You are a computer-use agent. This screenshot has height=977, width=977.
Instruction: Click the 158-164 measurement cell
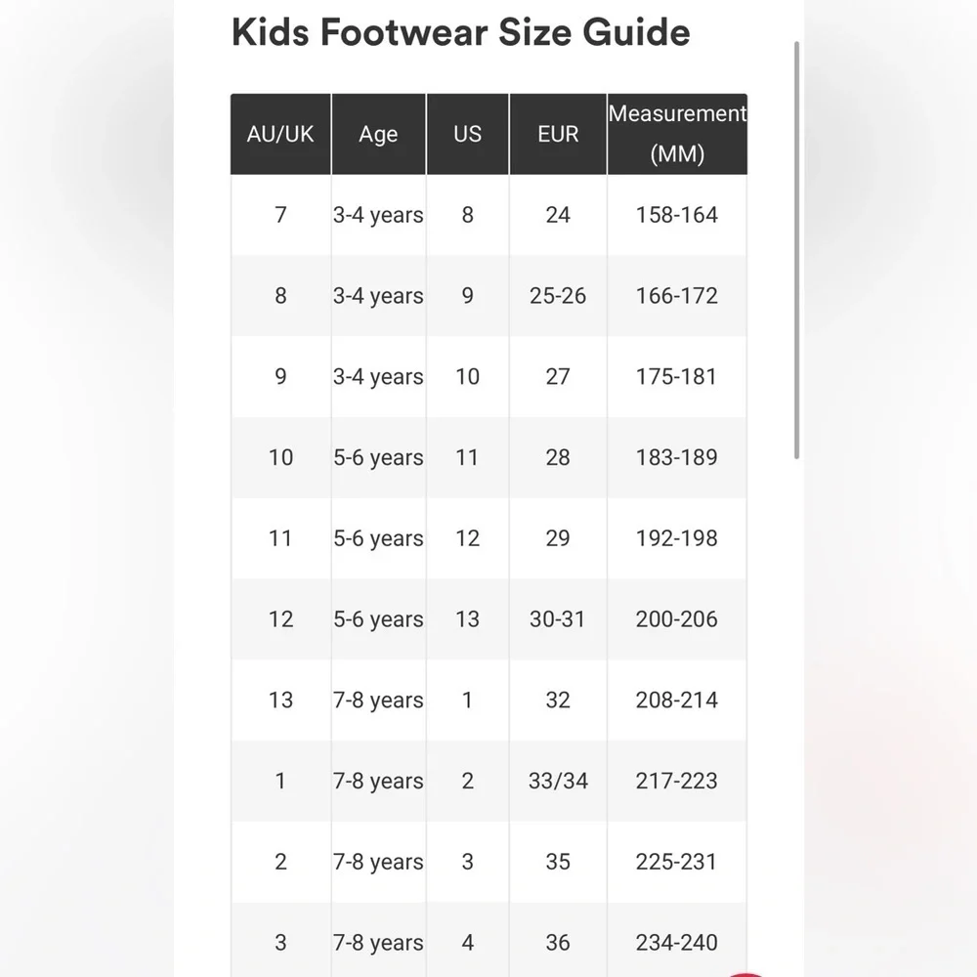pos(677,215)
